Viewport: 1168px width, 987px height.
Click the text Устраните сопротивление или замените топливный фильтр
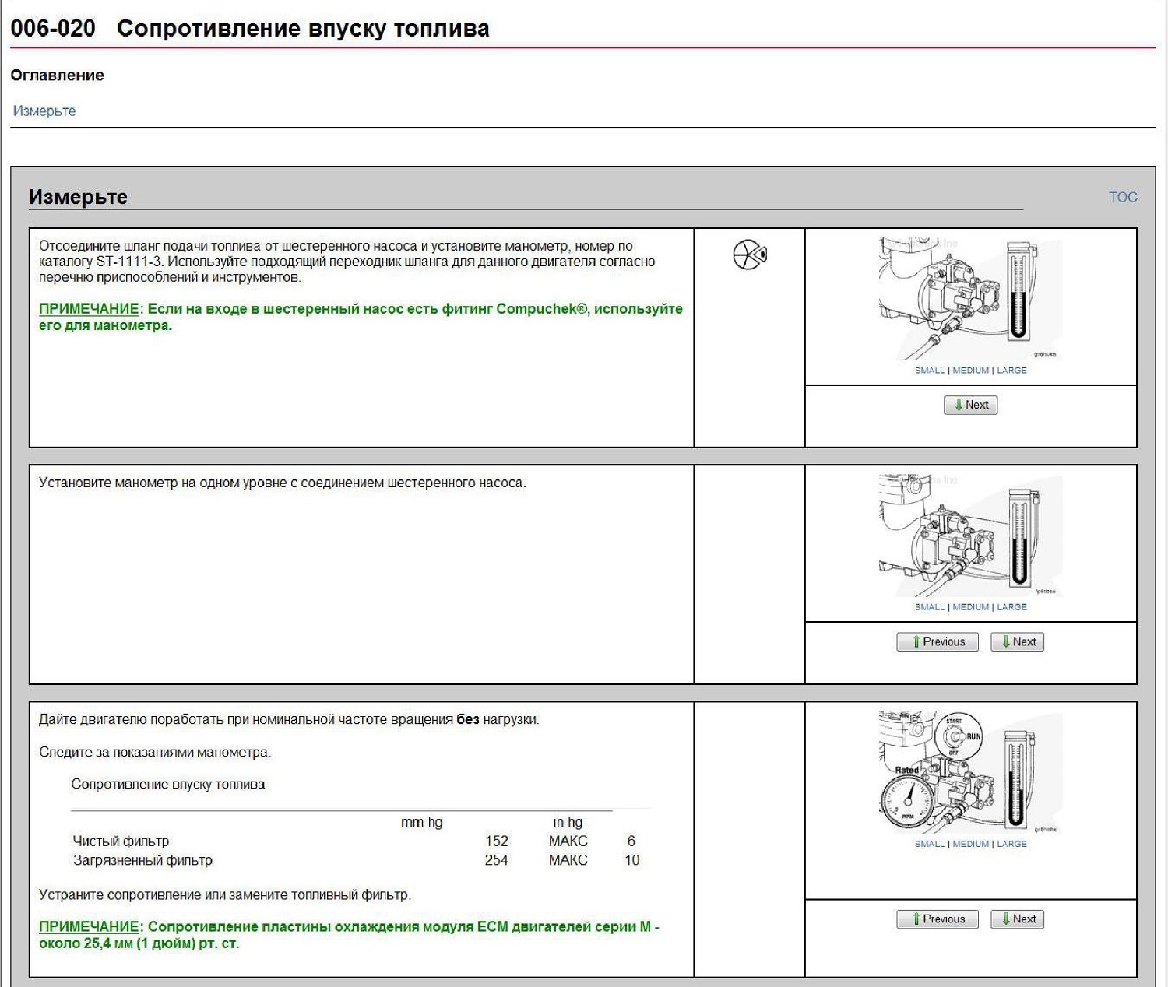[x=225, y=895]
